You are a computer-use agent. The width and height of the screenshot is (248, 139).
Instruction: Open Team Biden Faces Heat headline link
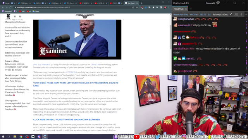point(76,84)
